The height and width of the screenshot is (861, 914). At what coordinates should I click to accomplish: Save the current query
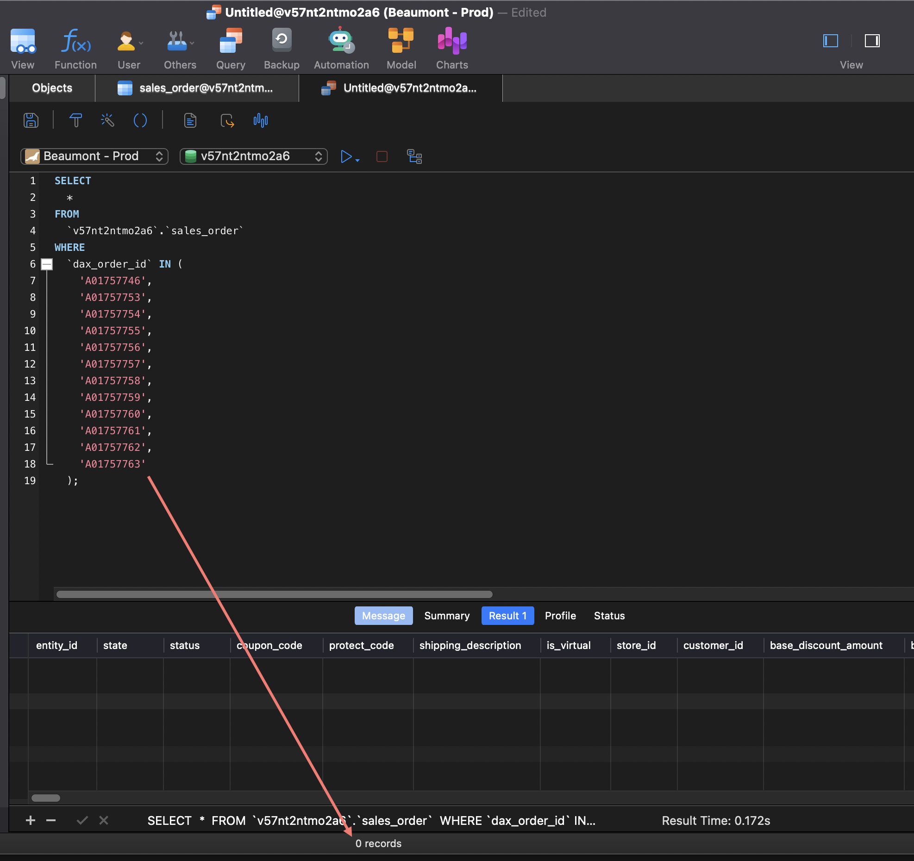[31, 120]
